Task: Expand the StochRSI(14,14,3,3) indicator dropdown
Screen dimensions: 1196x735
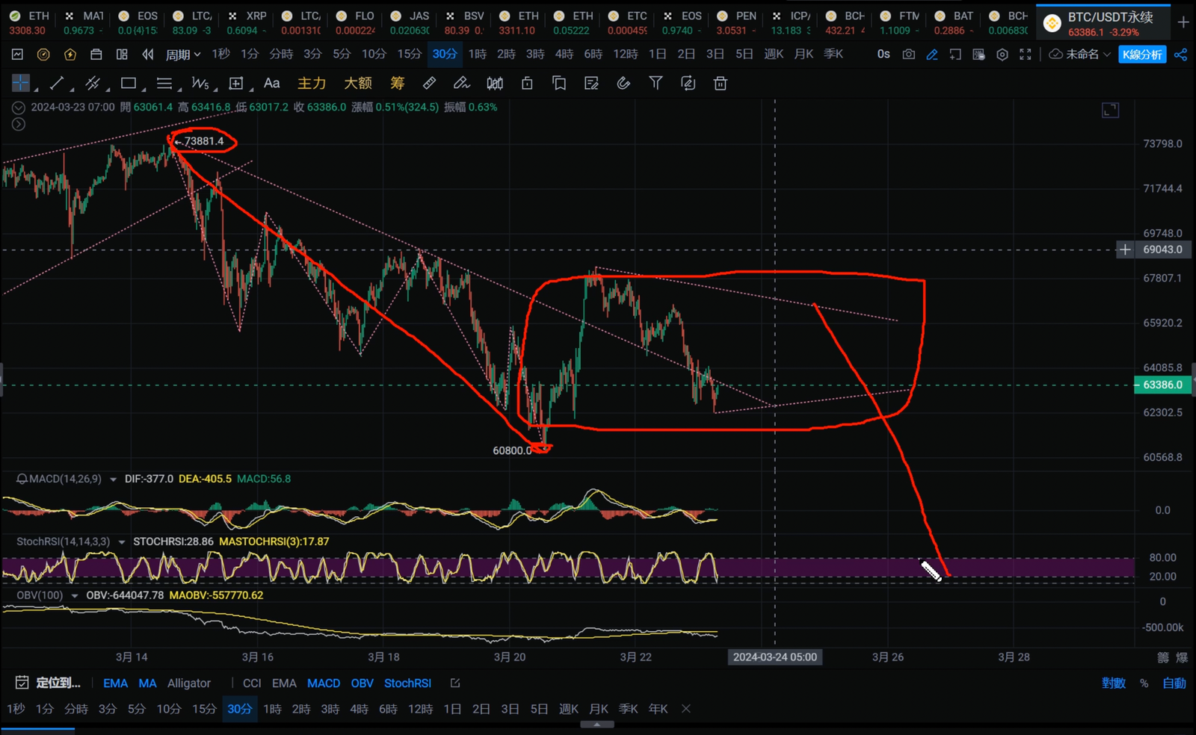Action: [x=122, y=542]
